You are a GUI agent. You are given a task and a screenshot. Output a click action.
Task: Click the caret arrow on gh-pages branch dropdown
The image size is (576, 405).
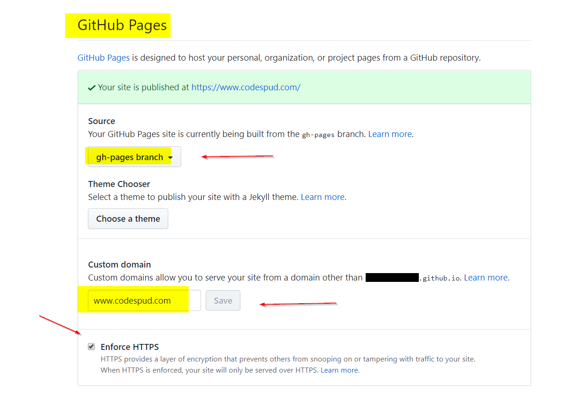coord(171,158)
